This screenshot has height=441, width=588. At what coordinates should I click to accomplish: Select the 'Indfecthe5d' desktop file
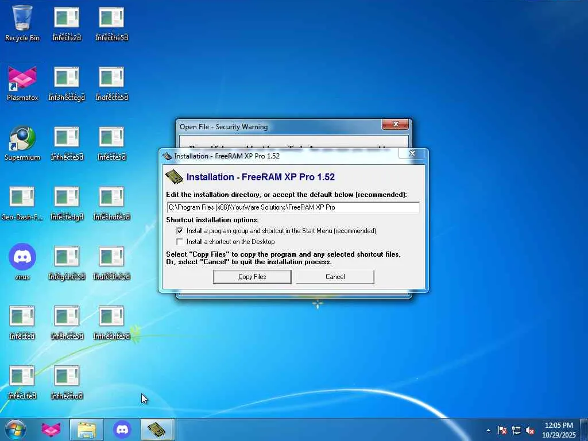111,262
